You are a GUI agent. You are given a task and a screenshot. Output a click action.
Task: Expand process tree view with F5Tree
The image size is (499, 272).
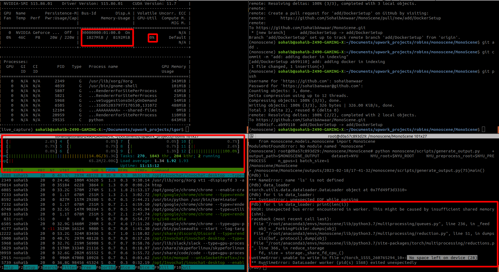[x=86, y=267]
